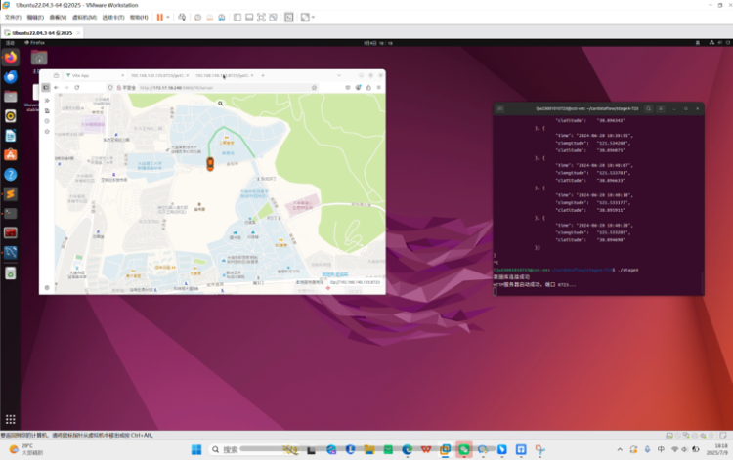Open a new browser tab
This screenshot has width=733, height=460.
point(263,75)
